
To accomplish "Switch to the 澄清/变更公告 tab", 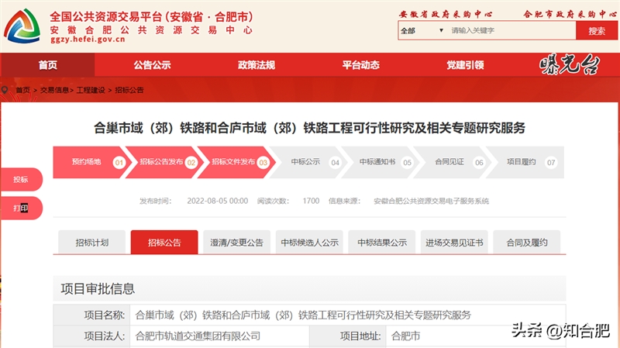I will click(x=236, y=243).
